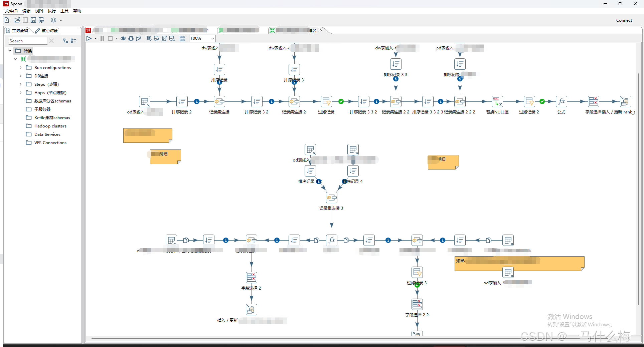This screenshot has width=644, height=347.
Task: Open the 编辑 menu
Action: [x=26, y=11]
